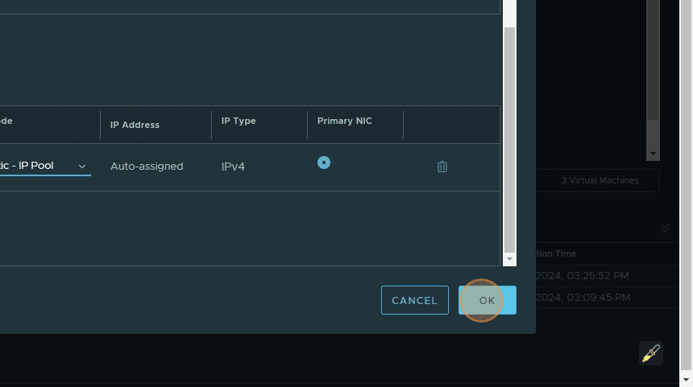Click the dialog vertical scrollbar thumb
Screen dimensions: 693x387
click(509, 139)
